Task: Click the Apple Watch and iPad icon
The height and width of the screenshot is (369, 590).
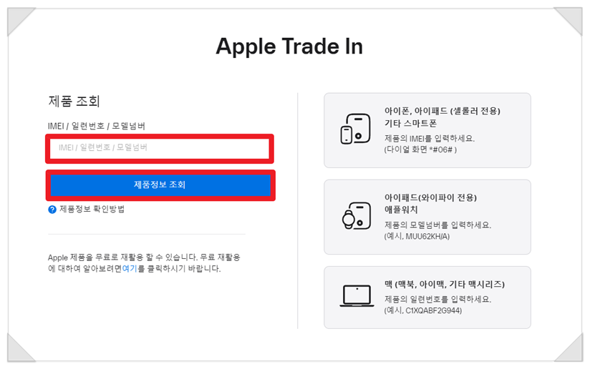Action: coord(357,216)
